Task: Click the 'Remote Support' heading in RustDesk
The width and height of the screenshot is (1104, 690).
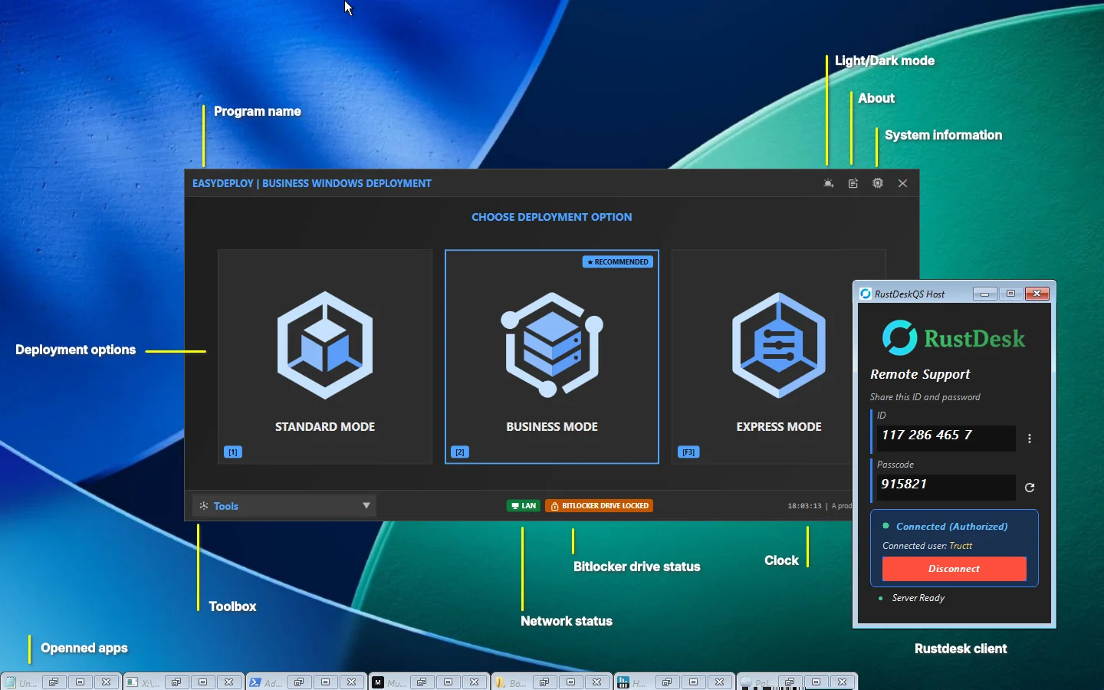Action: (x=920, y=374)
